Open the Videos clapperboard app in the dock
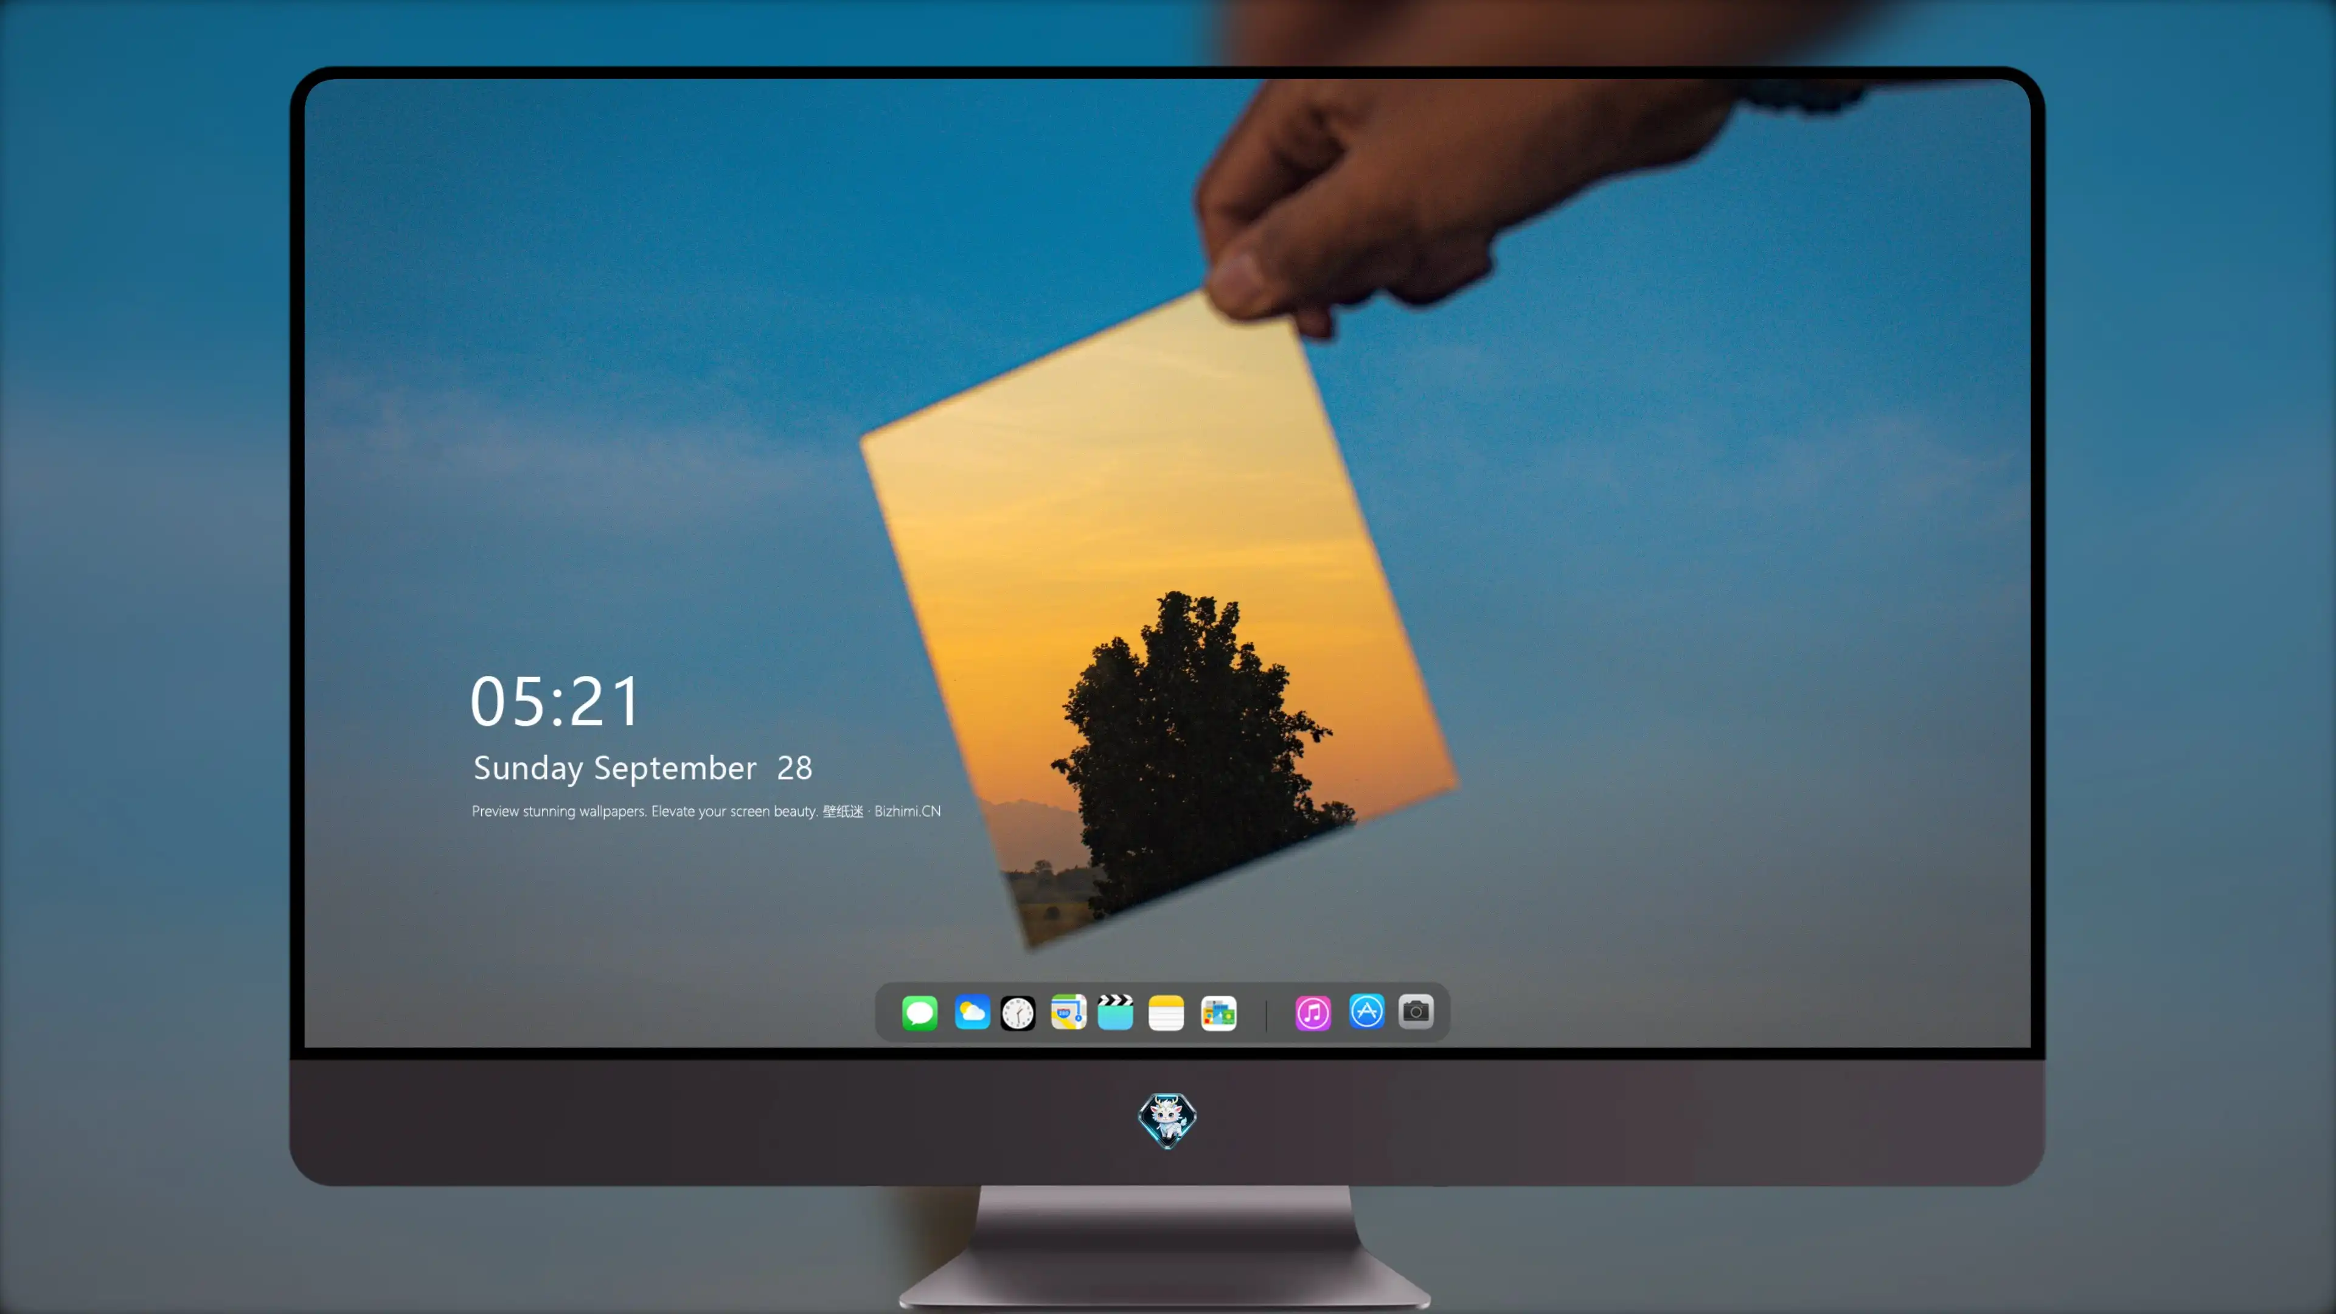Screen dimensions: 2336x1314 (x=1116, y=1012)
